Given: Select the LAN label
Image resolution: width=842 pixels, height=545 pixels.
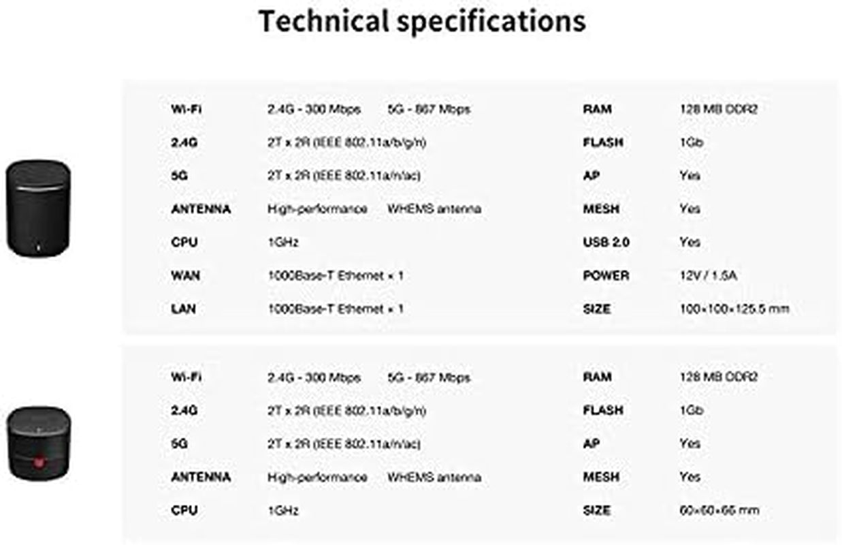Looking at the screenshot, I should tap(183, 309).
